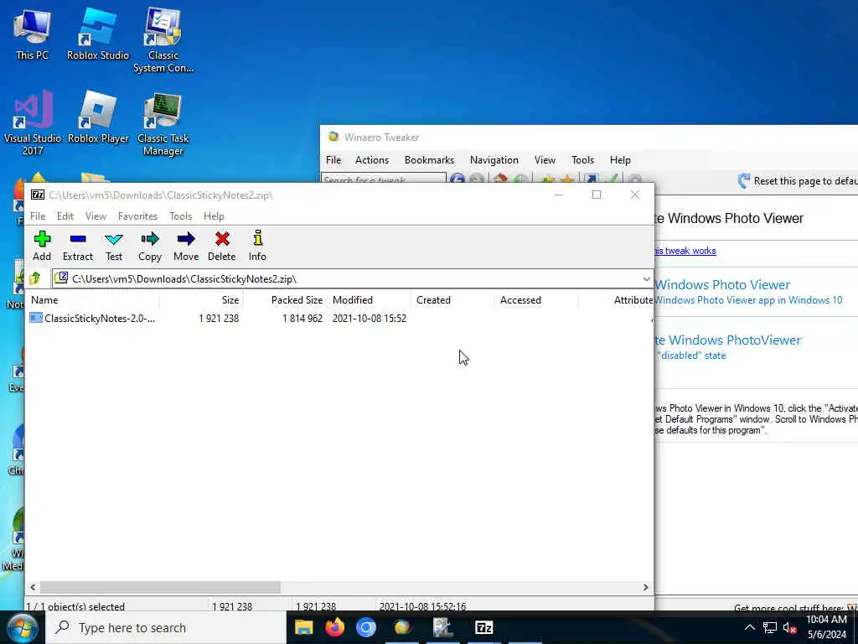Select the Classic System Con... desktop shortcut

click(163, 40)
